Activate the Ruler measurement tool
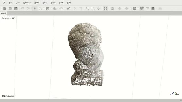The height and width of the screenshot is (102, 182). (x=69, y=8)
